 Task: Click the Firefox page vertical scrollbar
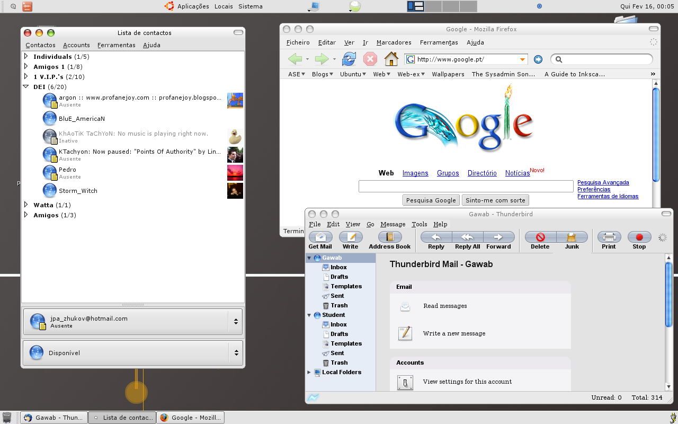pyautogui.click(x=656, y=135)
